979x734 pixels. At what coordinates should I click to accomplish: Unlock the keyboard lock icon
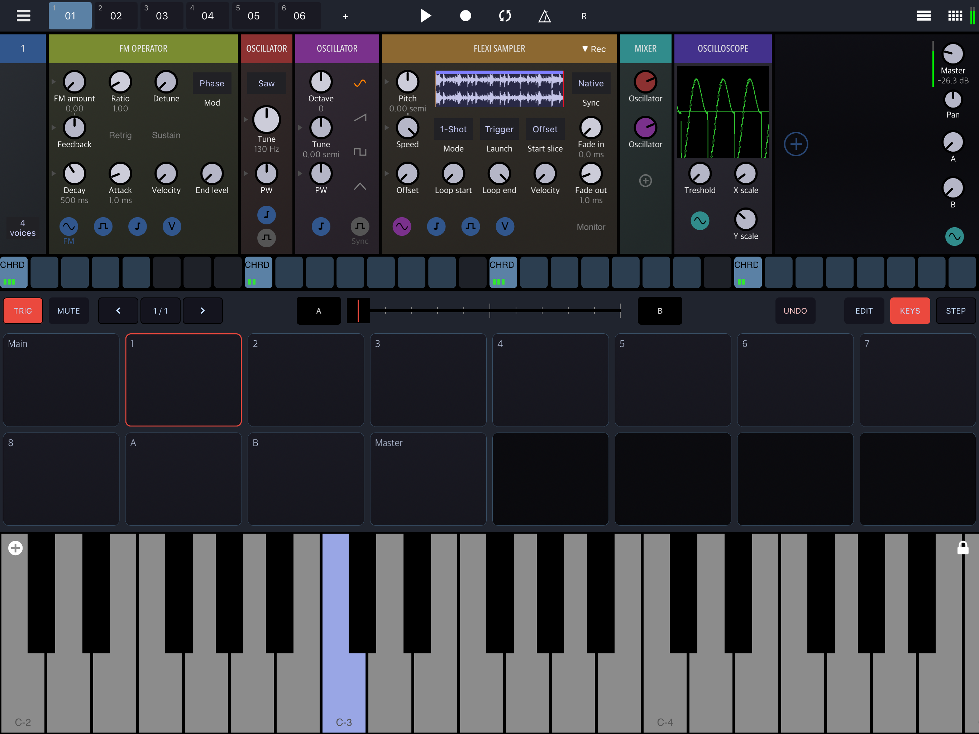(963, 548)
